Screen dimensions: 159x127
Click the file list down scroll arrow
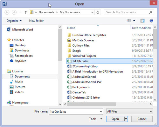155,100
